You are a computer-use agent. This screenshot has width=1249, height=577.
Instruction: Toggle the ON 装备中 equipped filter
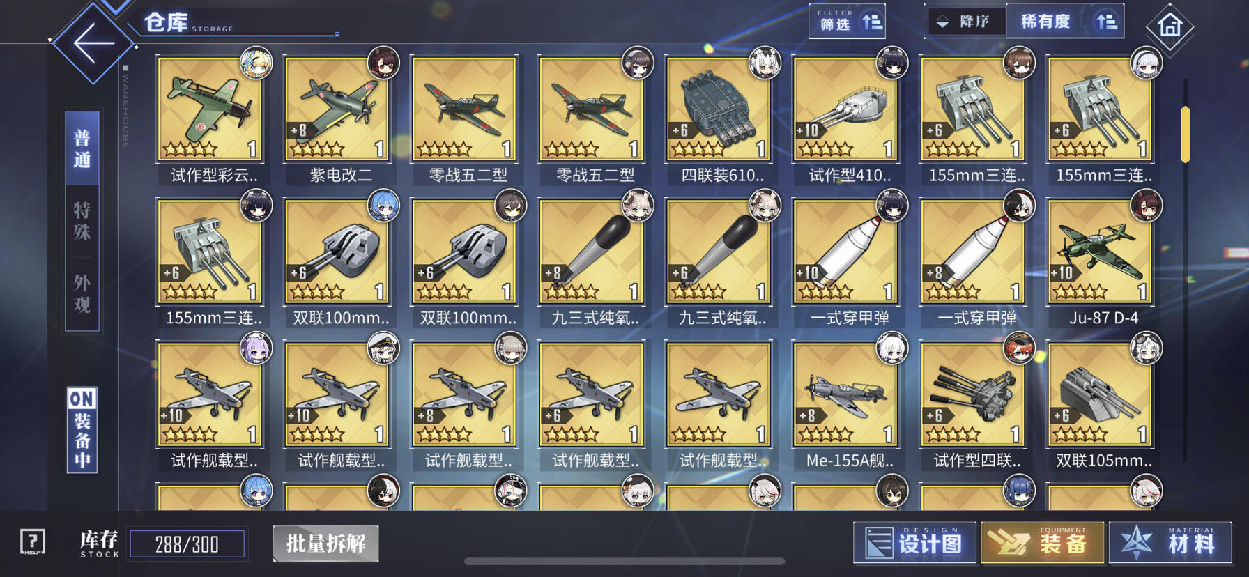[82, 430]
